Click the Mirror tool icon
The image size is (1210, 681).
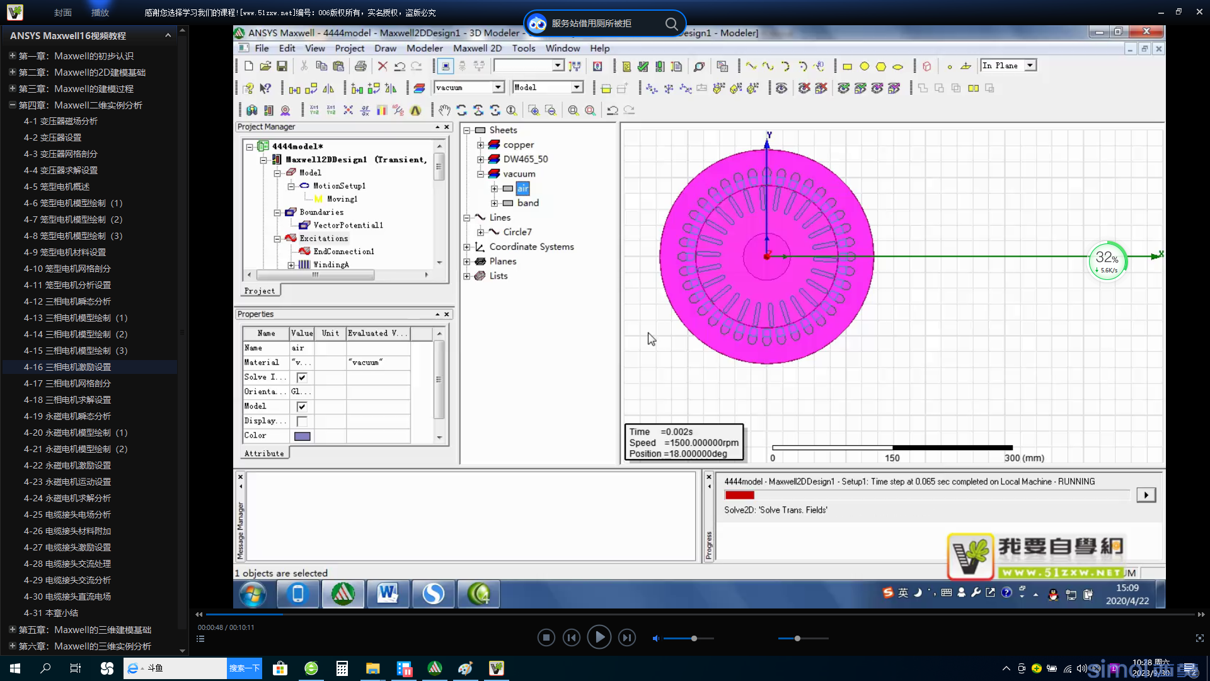(328, 88)
